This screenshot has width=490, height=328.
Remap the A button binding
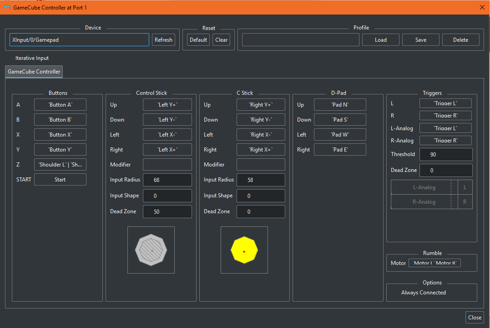click(61, 105)
